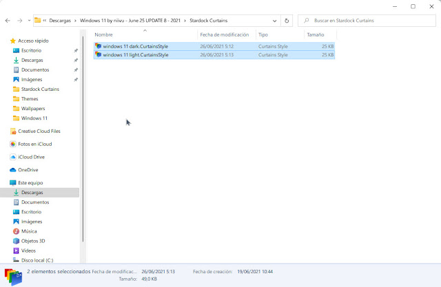Click the 2 elementos seleccionados label
The width and height of the screenshot is (441, 287).
pos(59,272)
